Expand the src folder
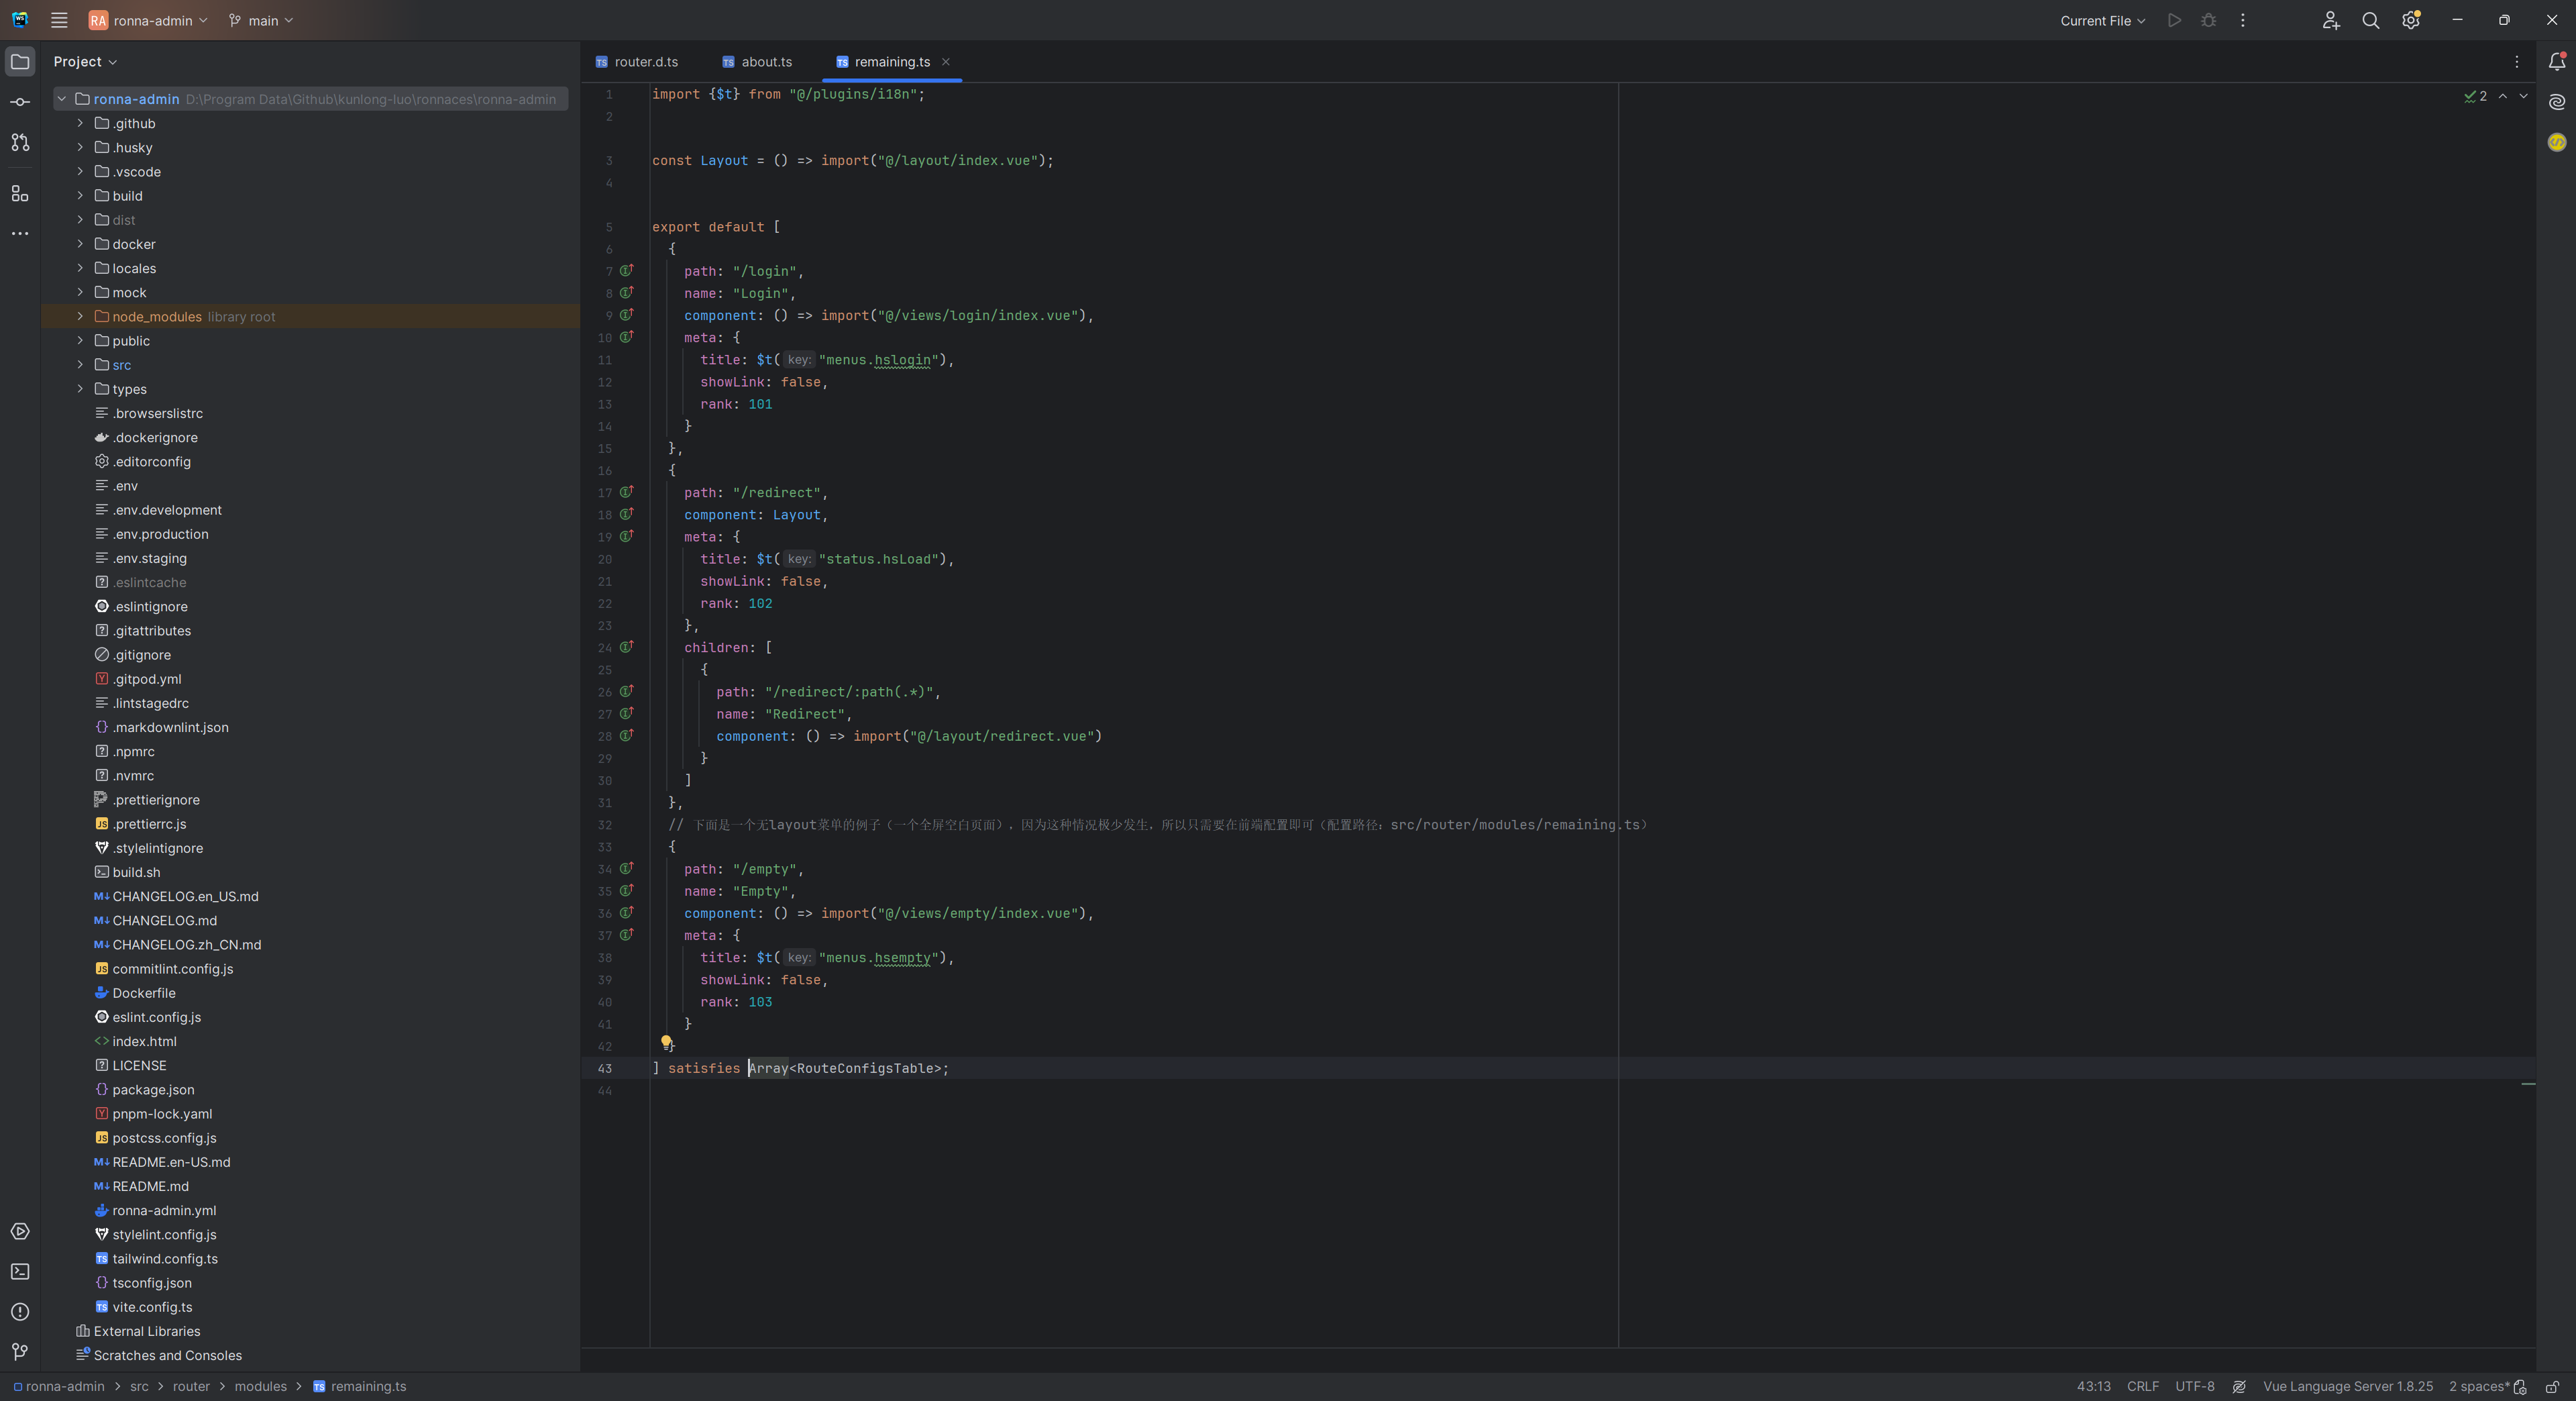The image size is (2576, 1401). [x=80, y=365]
